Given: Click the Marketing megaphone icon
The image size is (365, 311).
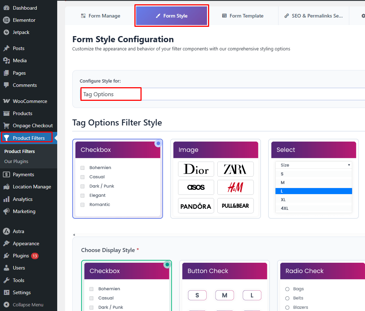Looking at the screenshot, I should pos(6,211).
